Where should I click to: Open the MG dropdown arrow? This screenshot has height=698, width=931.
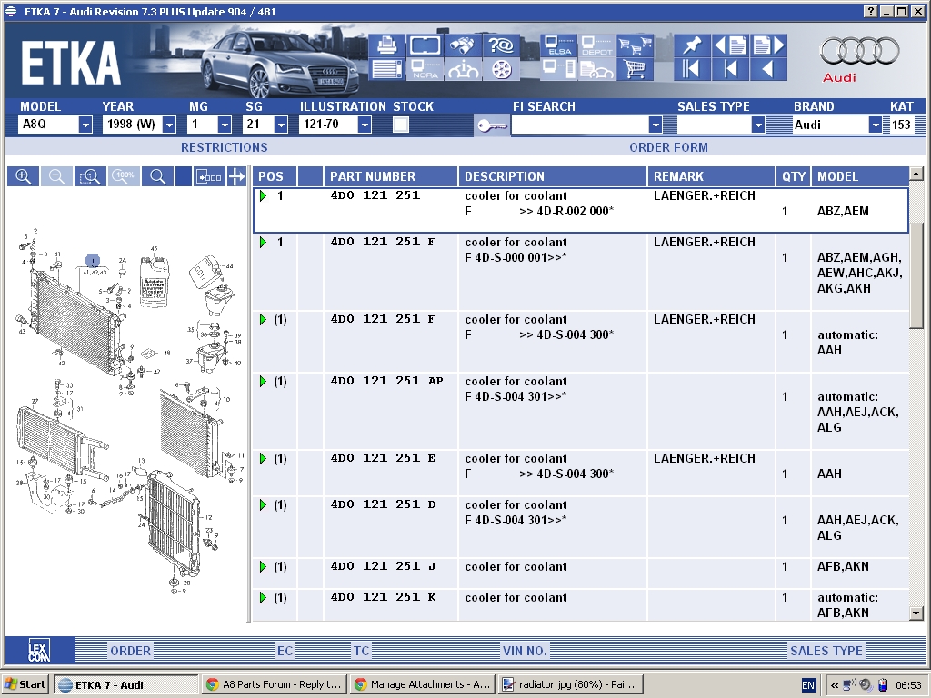coord(225,125)
